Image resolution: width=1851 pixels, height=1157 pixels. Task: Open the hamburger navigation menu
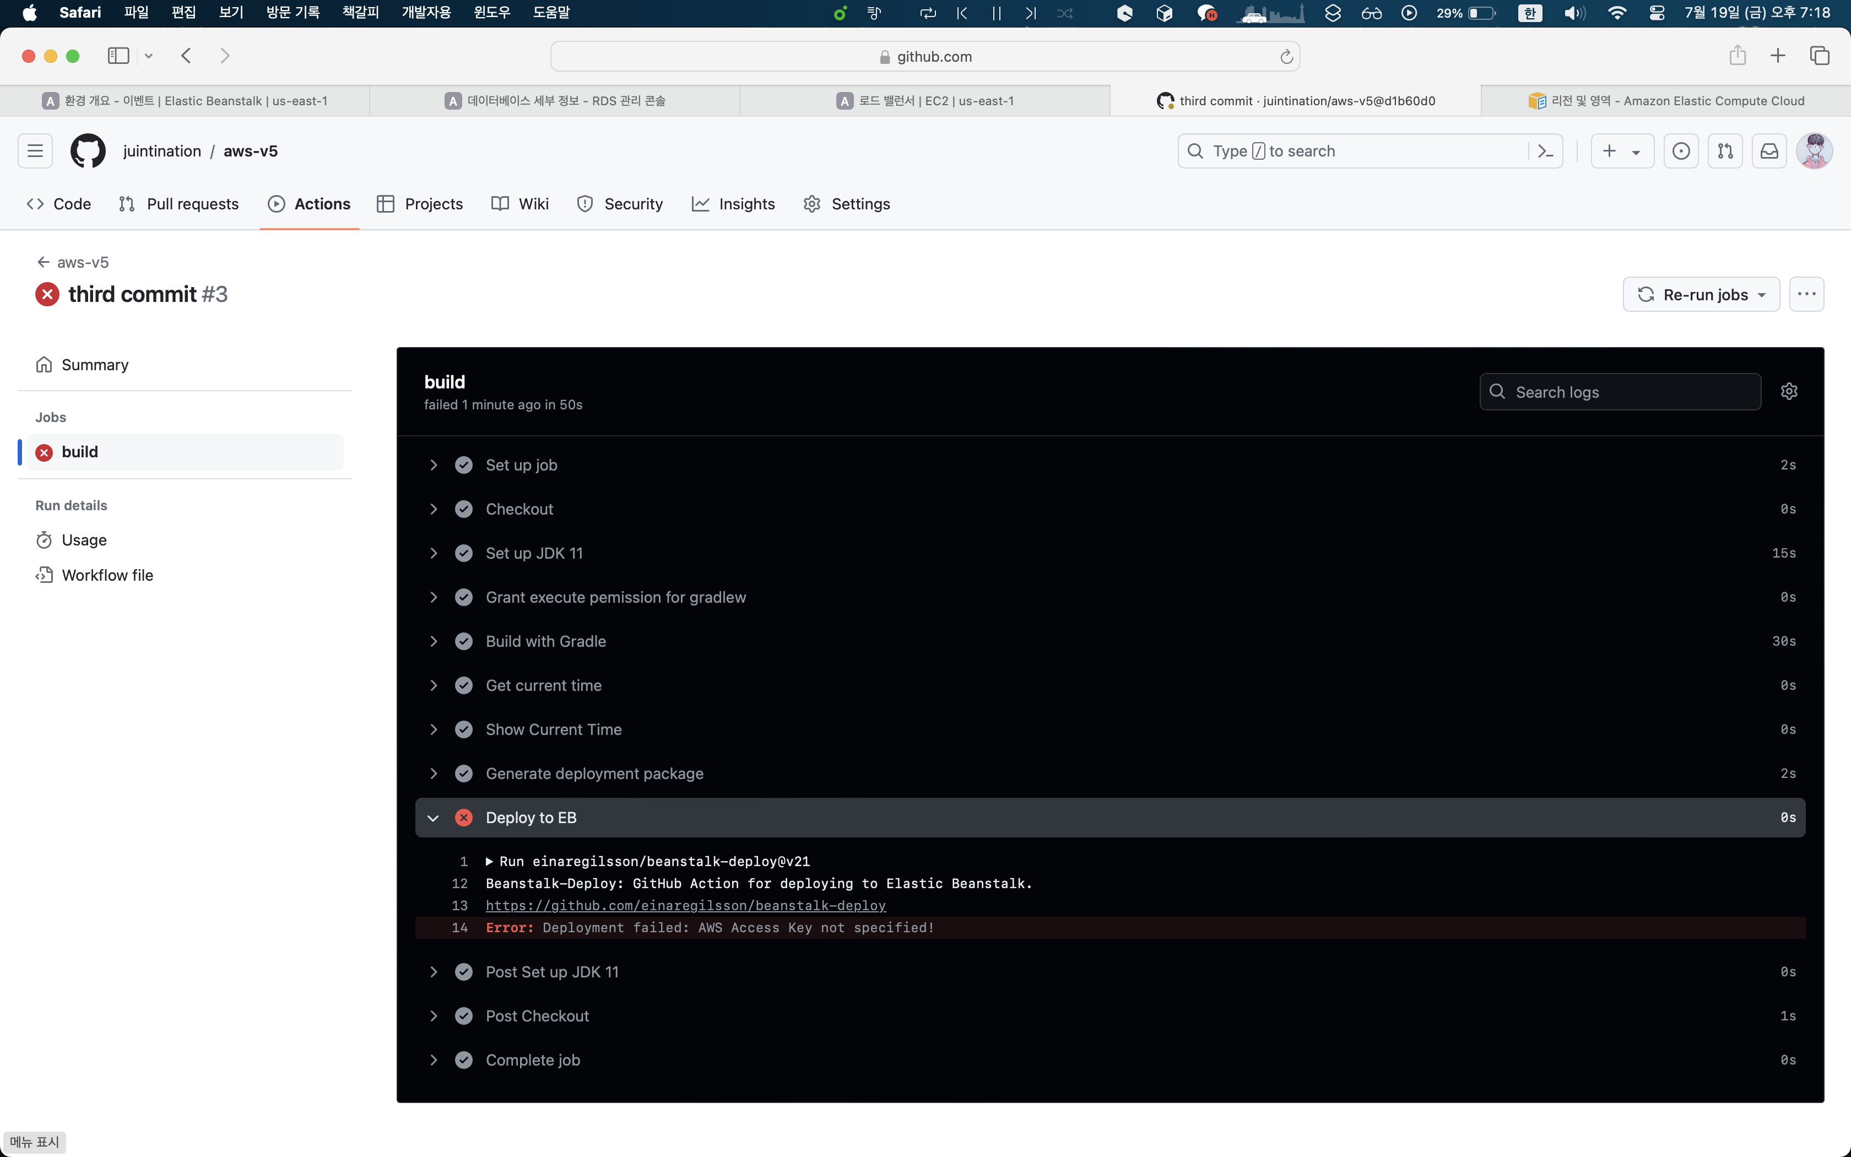pos(35,151)
